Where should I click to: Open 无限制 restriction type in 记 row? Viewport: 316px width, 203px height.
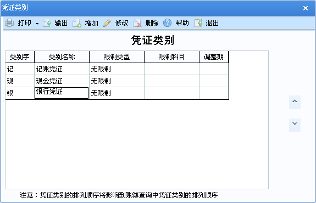(117, 69)
